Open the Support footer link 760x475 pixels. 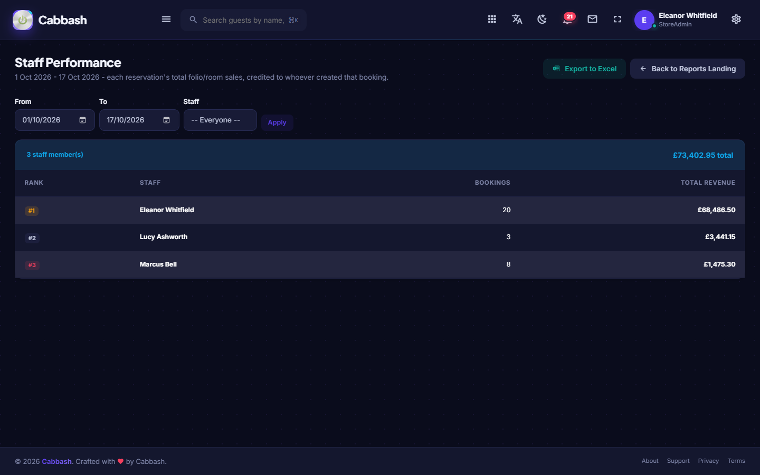click(x=678, y=461)
